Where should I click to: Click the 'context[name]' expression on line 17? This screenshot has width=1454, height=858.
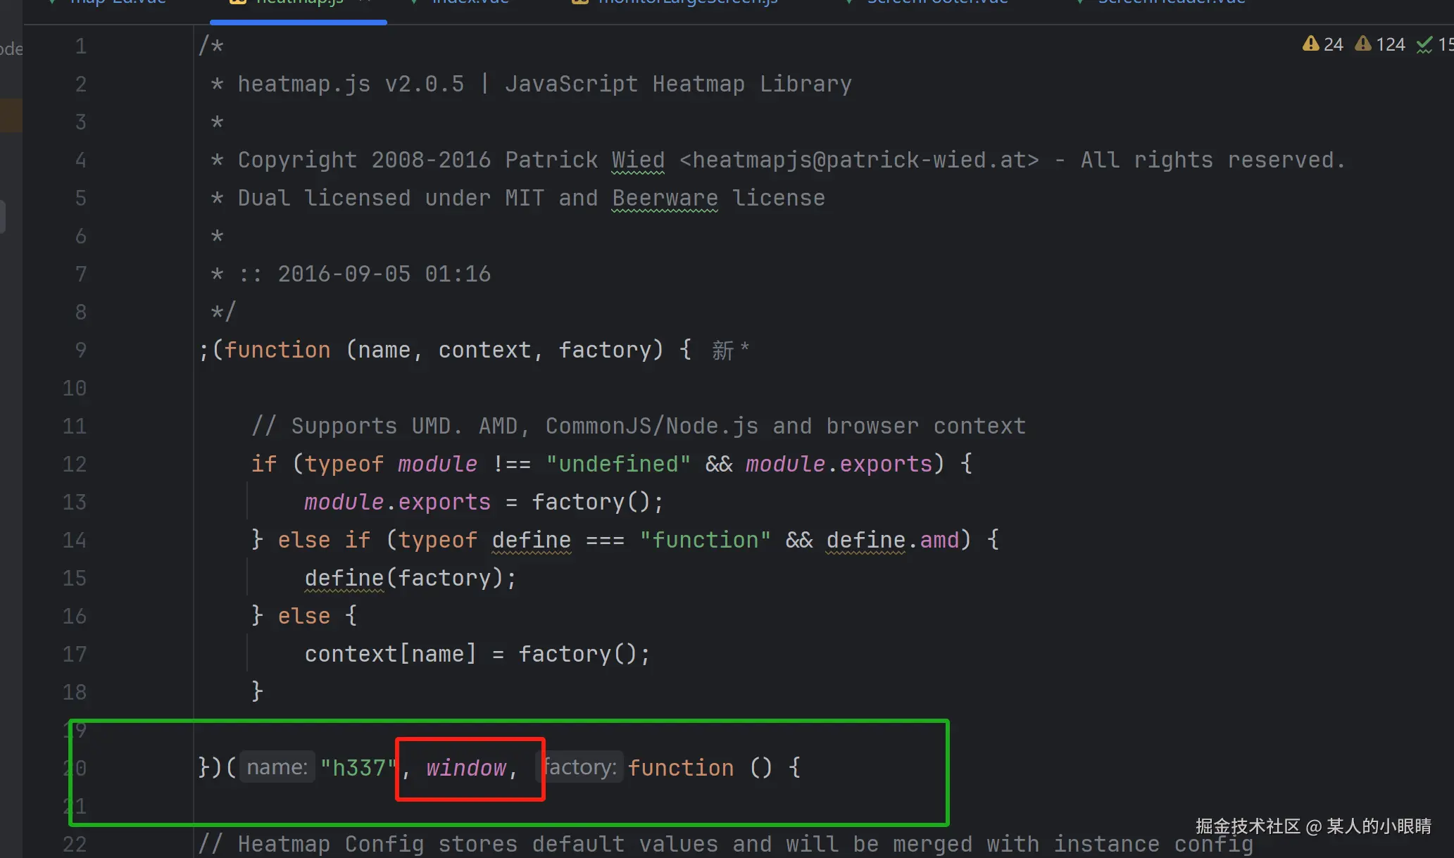(390, 654)
